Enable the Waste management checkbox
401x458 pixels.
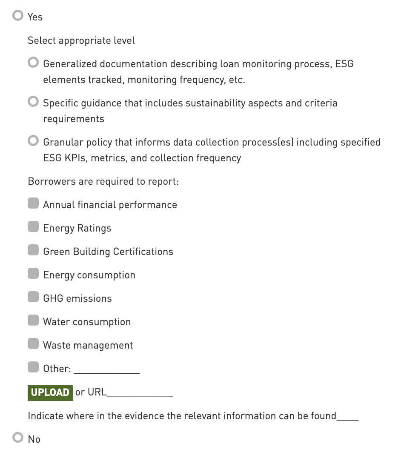33,344
